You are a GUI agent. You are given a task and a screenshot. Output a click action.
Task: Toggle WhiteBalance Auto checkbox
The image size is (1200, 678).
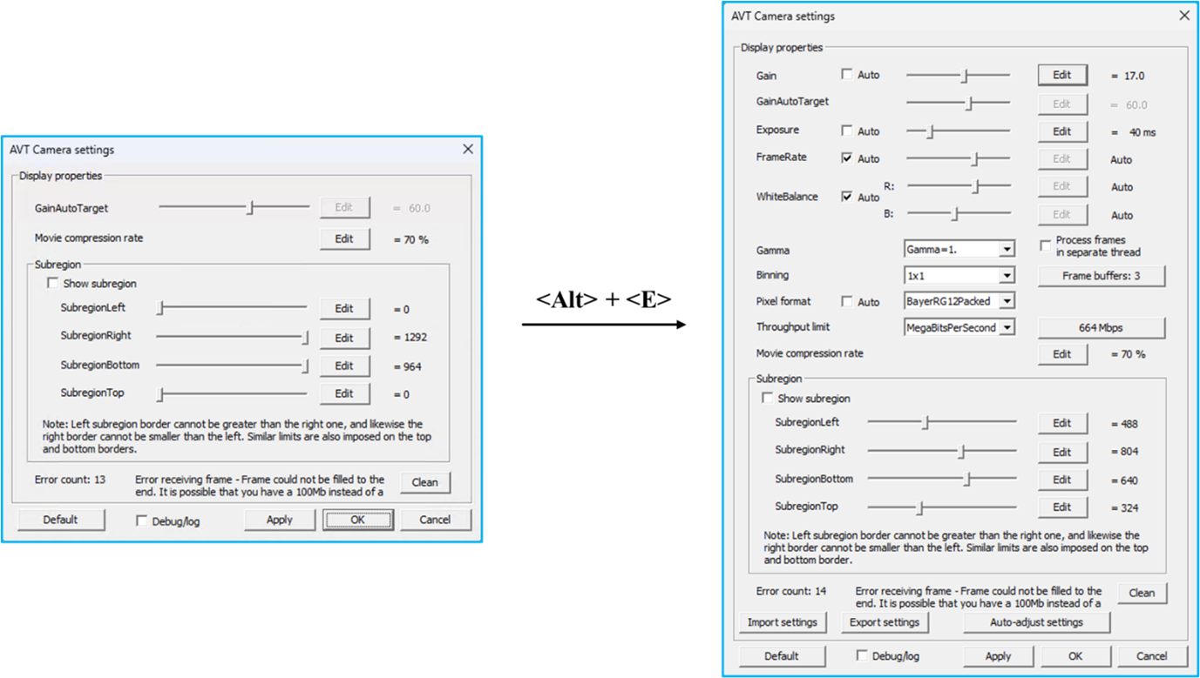click(847, 197)
